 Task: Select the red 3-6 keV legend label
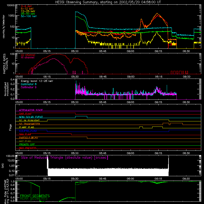tap(26, 6)
